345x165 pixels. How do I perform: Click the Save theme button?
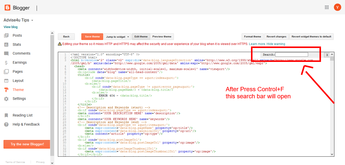tap(92, 37)
